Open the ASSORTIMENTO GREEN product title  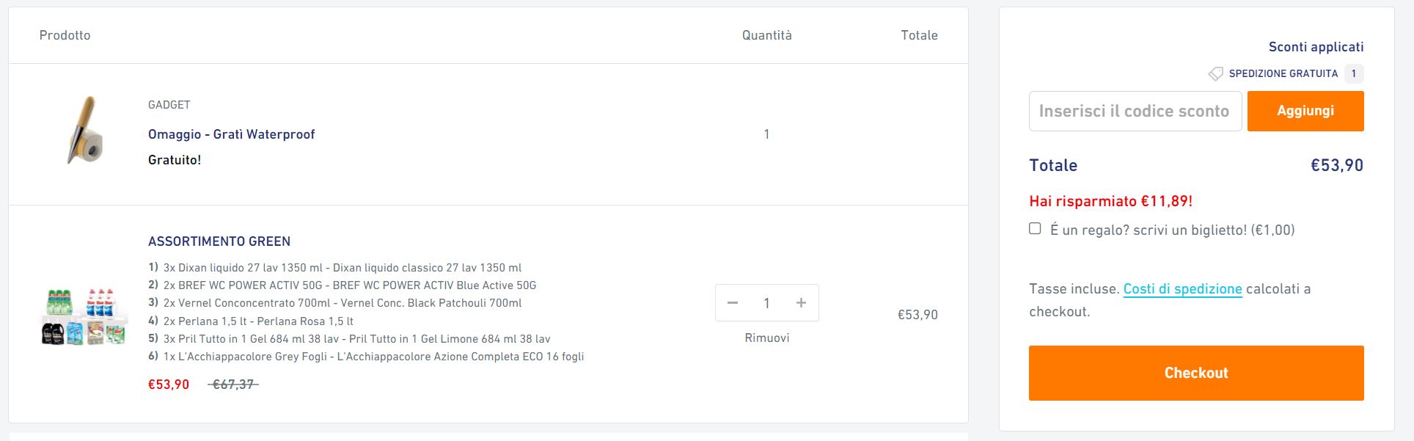[219, 241]
